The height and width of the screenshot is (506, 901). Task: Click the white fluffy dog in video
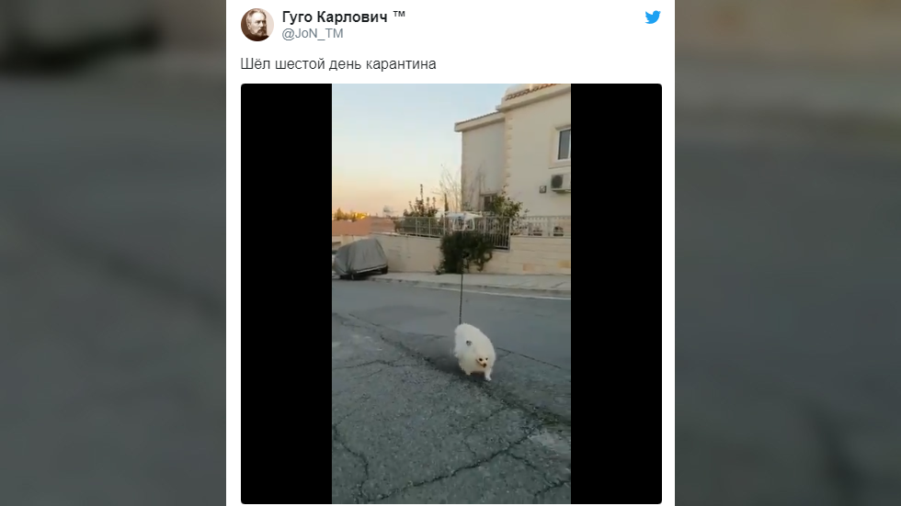coord(474,351)
